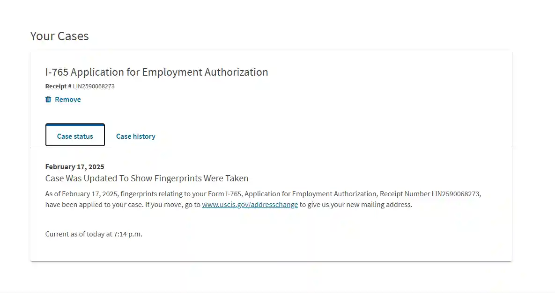Click the trash can icon beside Remove
Image resolution: width=555 pixels, height=293 pixels.
point(48,99)
